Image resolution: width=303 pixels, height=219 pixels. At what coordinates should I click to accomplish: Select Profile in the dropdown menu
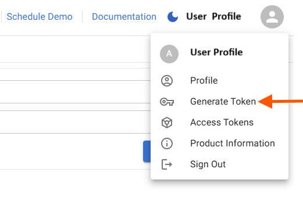coord(219,81)
